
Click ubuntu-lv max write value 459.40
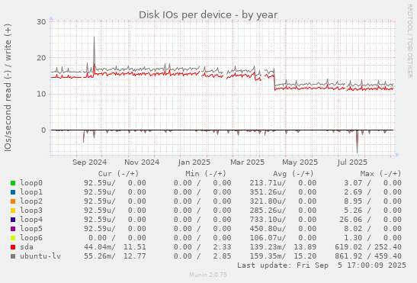[x=388, y=256]
